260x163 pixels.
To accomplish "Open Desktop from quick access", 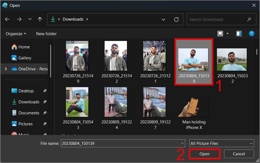I will (x=23, y=91).
